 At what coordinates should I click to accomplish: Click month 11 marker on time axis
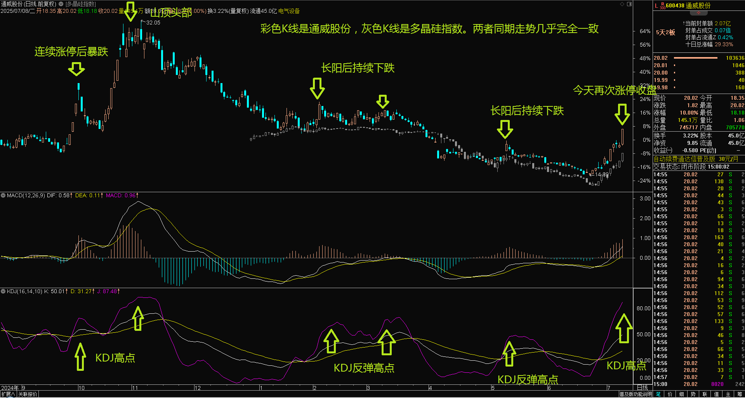(x=135, y=388)
